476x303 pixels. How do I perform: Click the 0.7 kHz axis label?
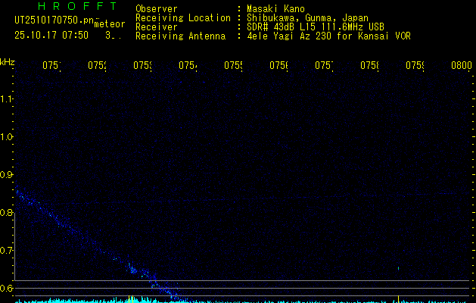point(6,251)
